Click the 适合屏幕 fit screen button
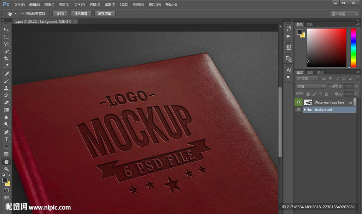Image resolution: width=362 pixels, height=214 pixels. pyautogui.click(x=81, y=13)
